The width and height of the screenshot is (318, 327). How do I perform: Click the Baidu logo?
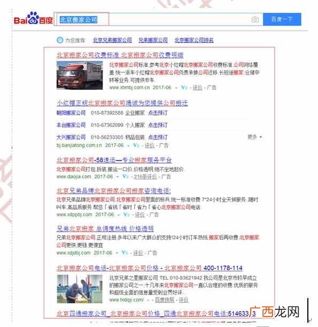click(x=33, y=19)
